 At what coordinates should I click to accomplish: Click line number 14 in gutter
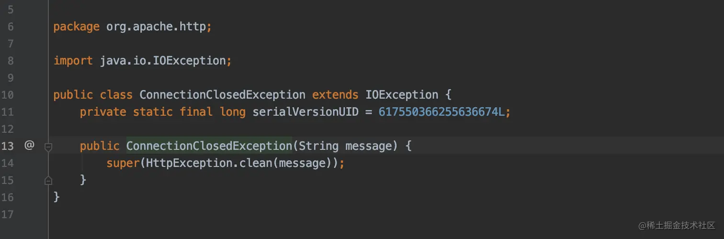click(x=7, y=163)
